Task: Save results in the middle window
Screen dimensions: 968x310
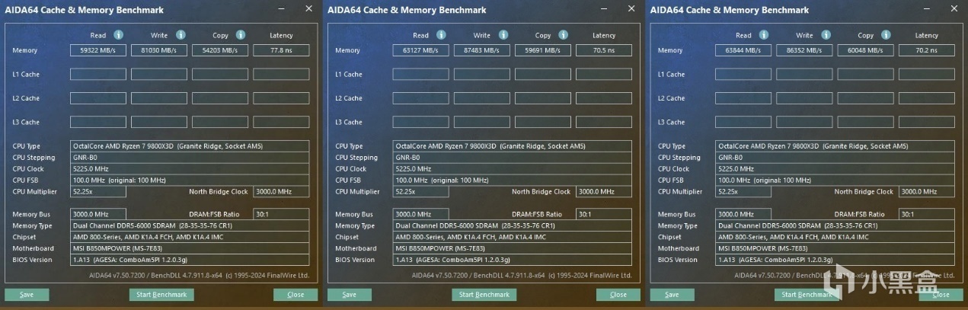Action: point(350,294)
